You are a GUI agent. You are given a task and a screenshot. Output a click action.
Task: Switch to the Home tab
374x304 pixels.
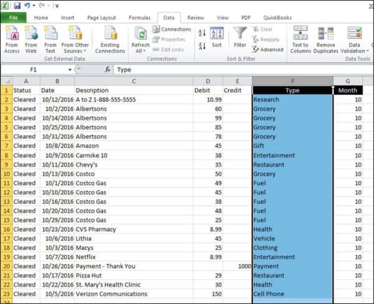pos(41,17)
